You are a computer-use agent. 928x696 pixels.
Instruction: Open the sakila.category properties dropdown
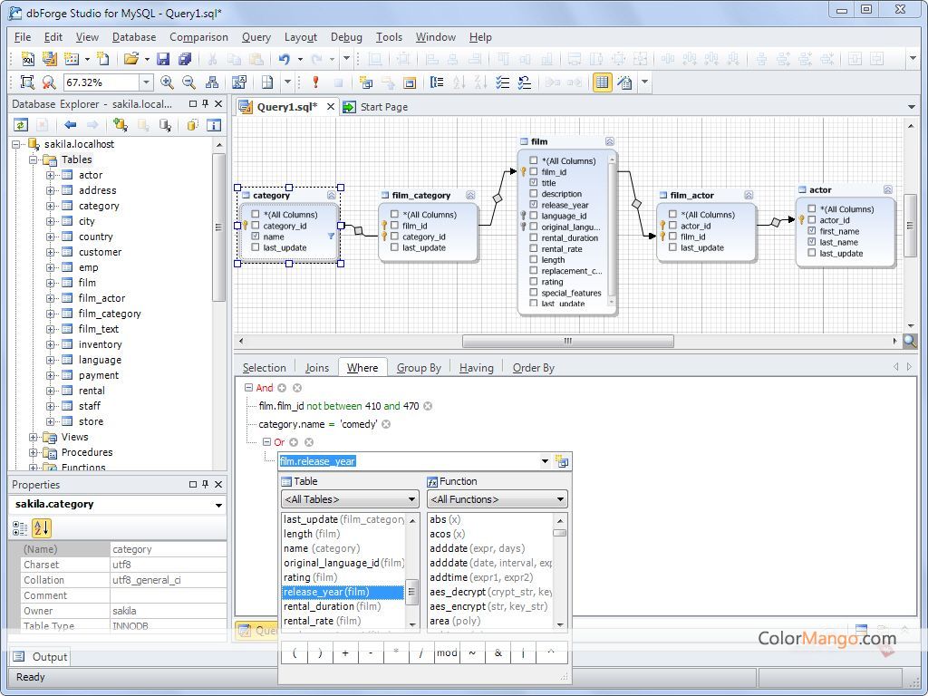pos(218,505)
